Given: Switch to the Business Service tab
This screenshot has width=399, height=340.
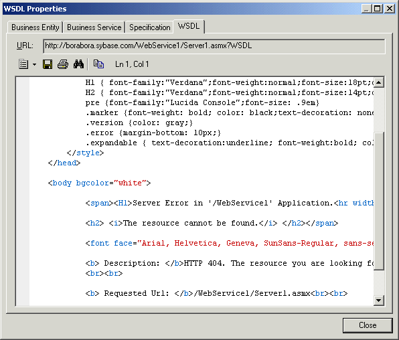Looking at the screenshot, I should pos(94,27).
